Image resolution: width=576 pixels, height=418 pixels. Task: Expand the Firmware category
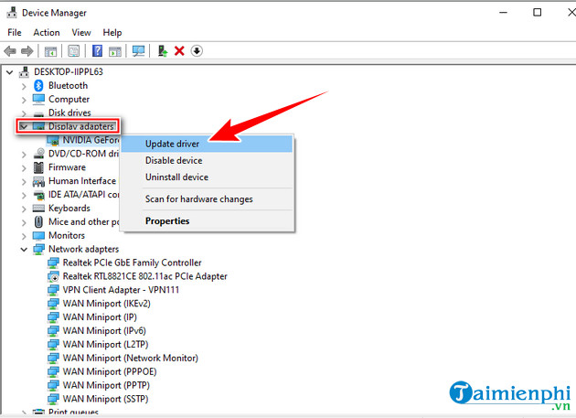tap(24, 168)
